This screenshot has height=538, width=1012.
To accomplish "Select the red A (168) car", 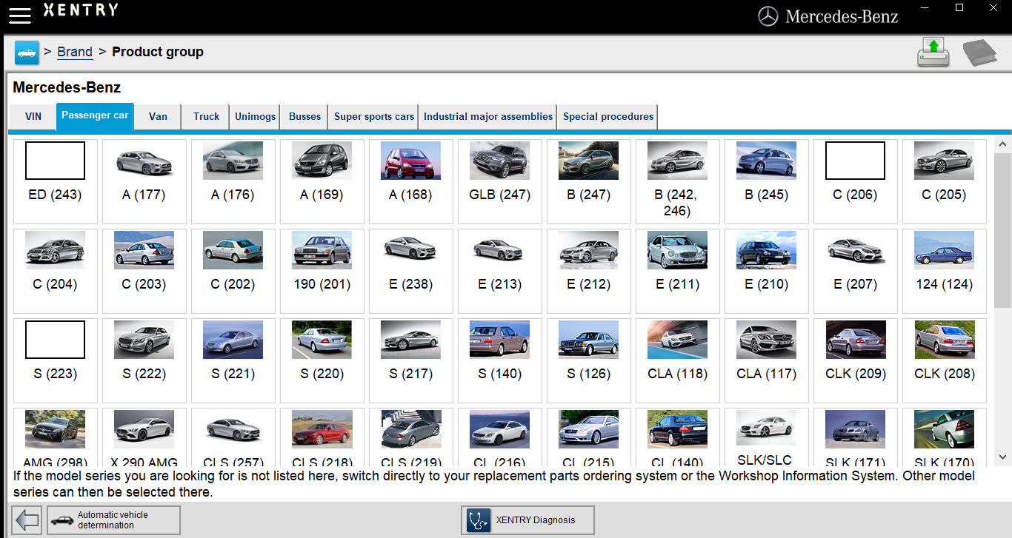I will [x=411, y=181].
